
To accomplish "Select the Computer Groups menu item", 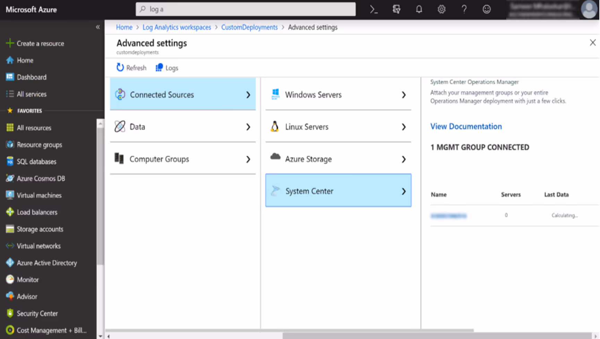I will point(183,159).
